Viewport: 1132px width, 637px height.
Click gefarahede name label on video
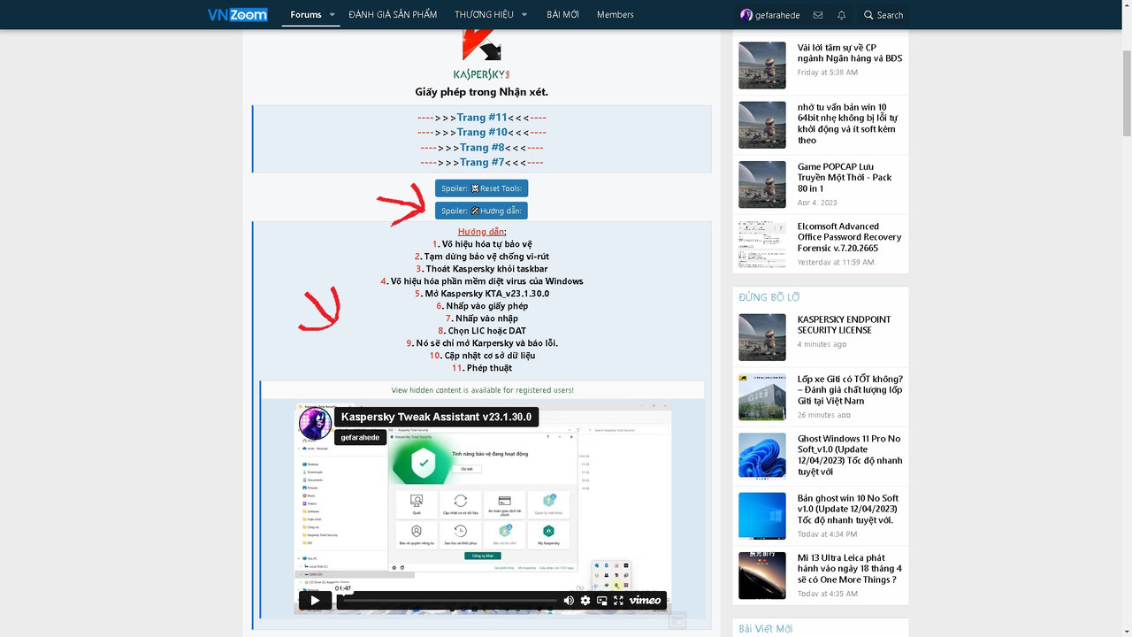tap(360, 437)
